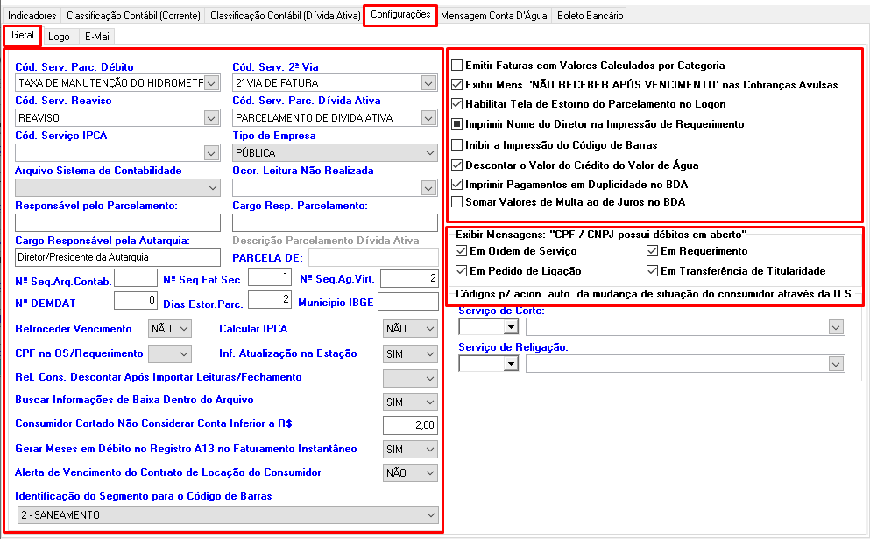Expand the Cód. Serv. Reaviso dropdown
This screenshot has height=539, width=870.
pyautogui.click(x=211, y=118)
